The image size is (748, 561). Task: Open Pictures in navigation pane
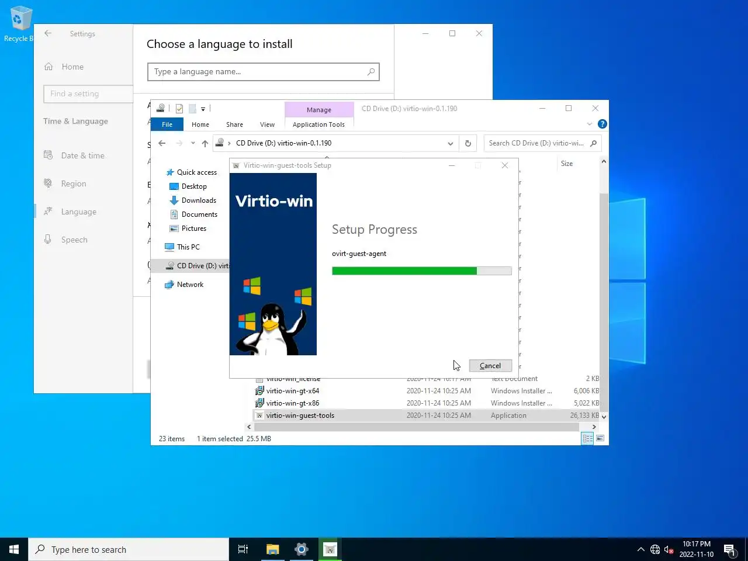pos(193,228)
